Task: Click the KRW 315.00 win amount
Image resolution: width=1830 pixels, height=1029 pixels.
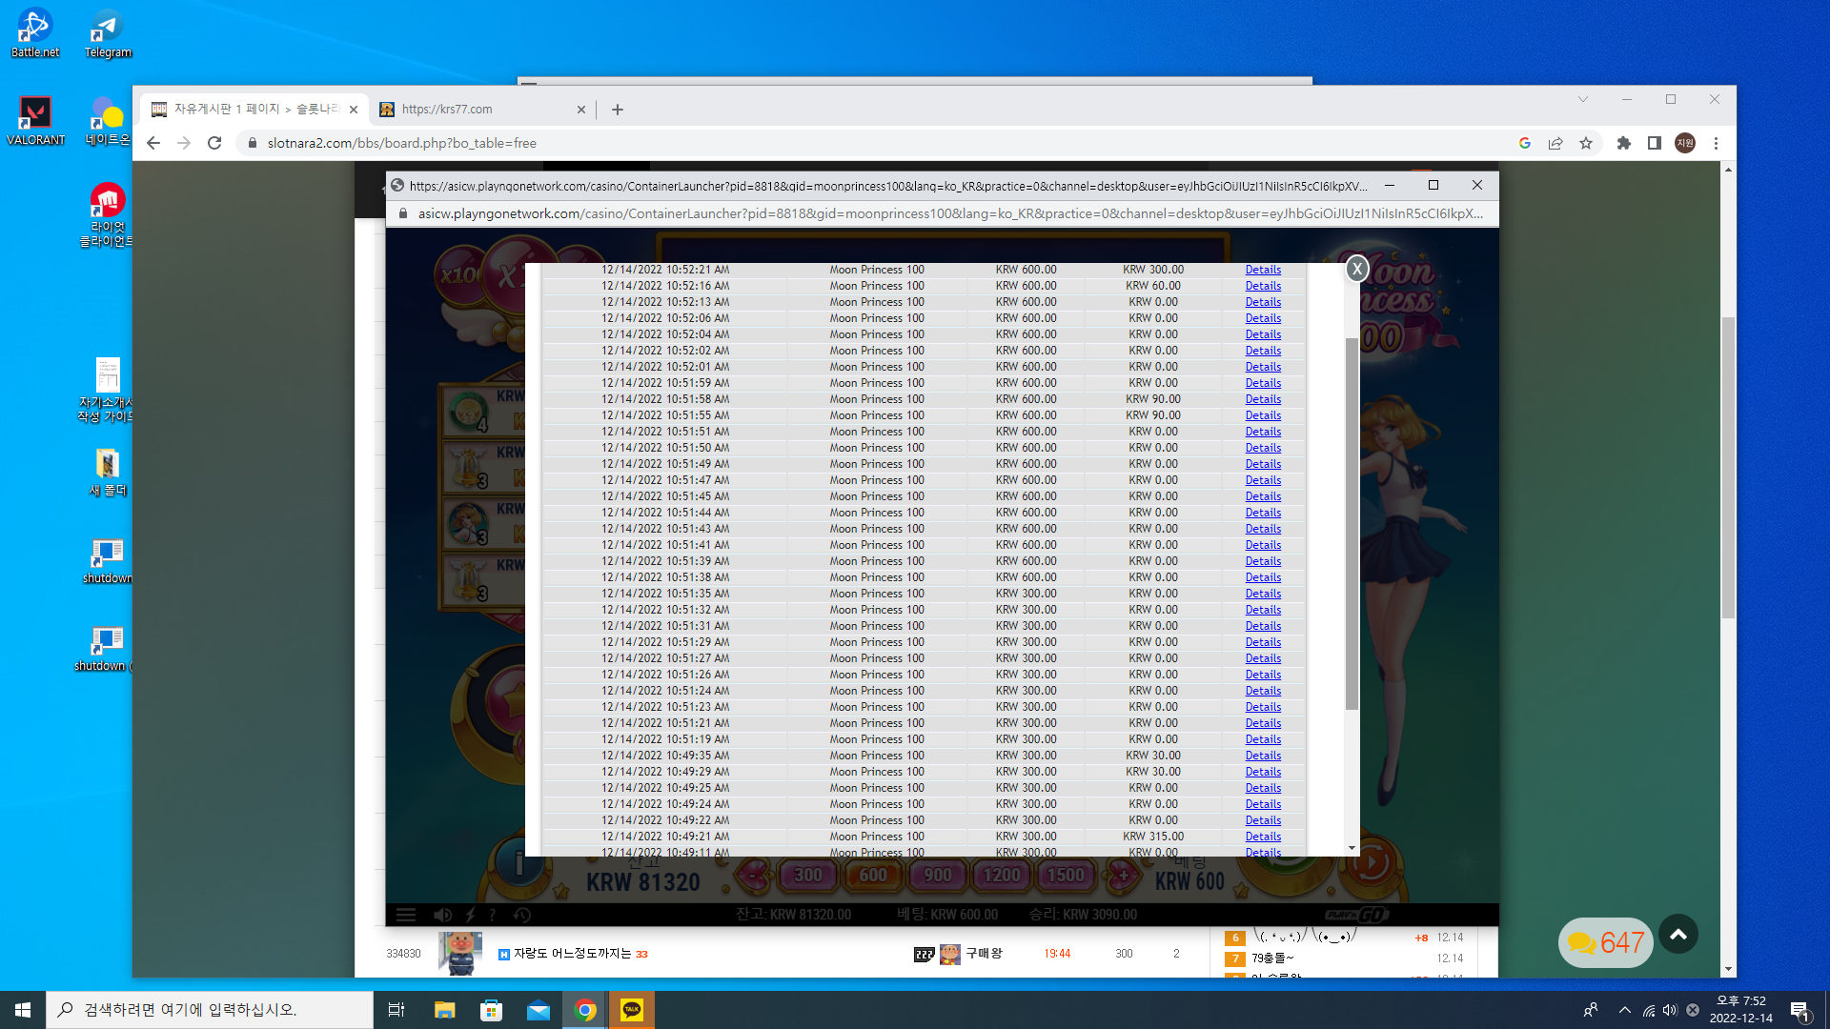Action: (x=1153, y=837)
